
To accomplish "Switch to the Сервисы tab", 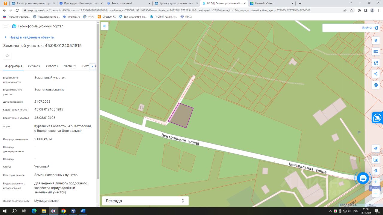I will point(34,66).
